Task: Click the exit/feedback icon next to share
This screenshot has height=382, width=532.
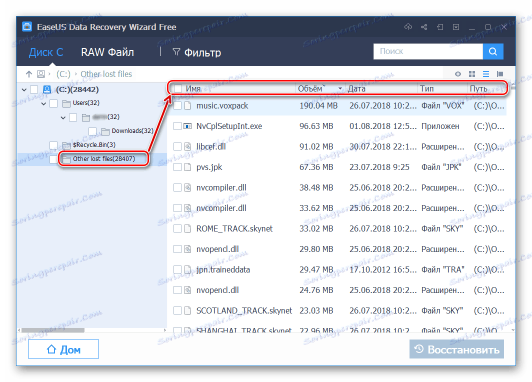Action: (x=440, y=27)
